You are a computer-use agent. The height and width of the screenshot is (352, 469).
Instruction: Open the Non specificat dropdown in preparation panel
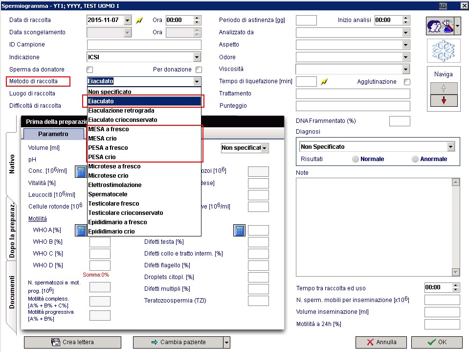pos(265,148)
